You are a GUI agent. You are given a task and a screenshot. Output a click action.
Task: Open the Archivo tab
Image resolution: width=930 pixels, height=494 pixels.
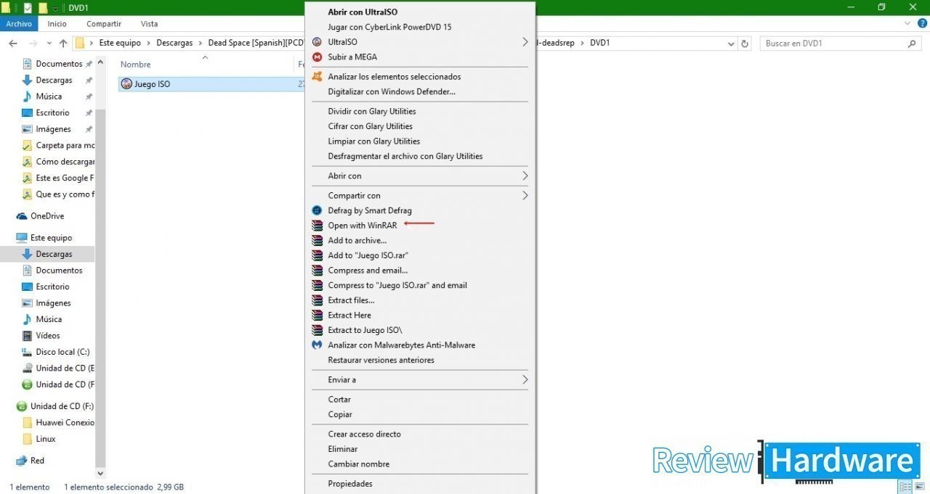19,23
